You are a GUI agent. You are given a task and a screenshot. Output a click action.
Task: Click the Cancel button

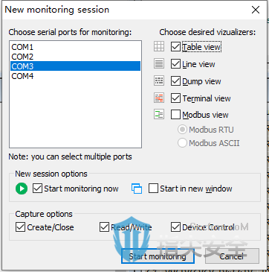[232, 256]
